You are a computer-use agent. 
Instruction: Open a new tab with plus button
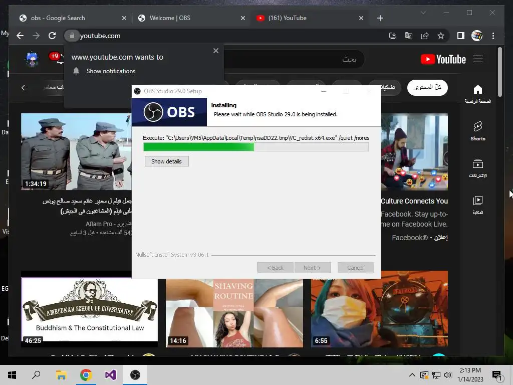(380, 18)
